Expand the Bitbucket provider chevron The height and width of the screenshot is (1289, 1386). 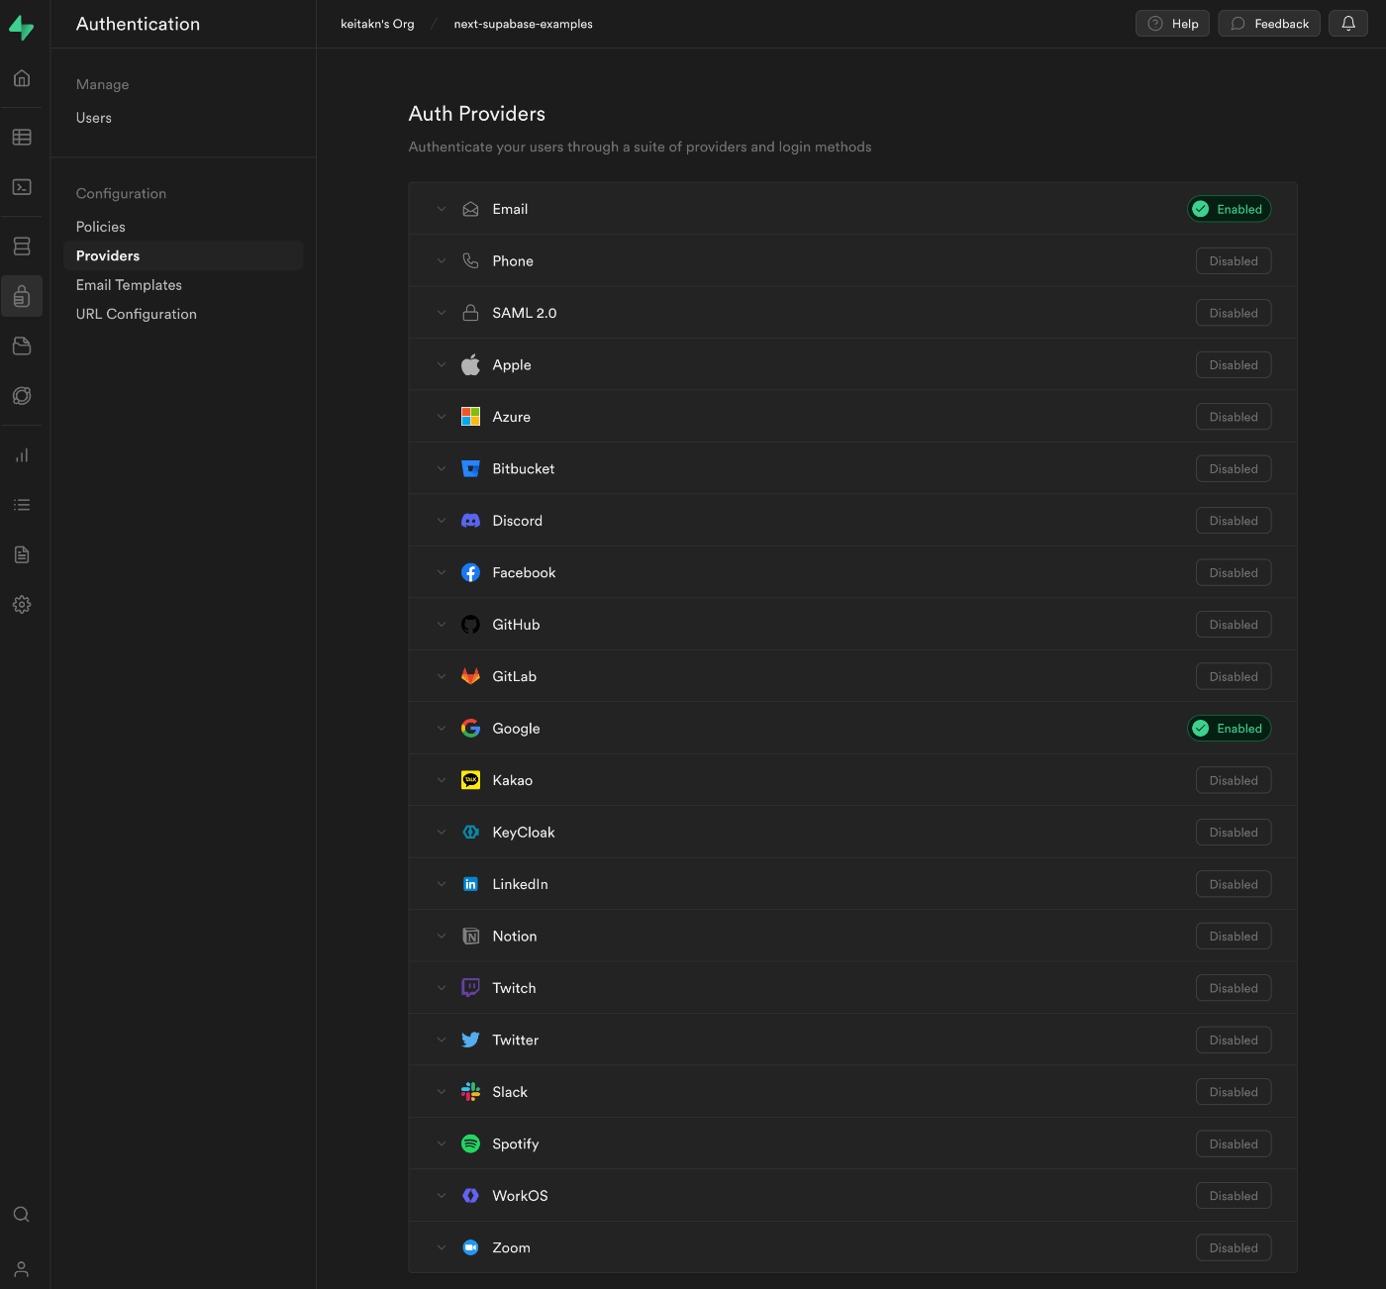click(442, 469)
